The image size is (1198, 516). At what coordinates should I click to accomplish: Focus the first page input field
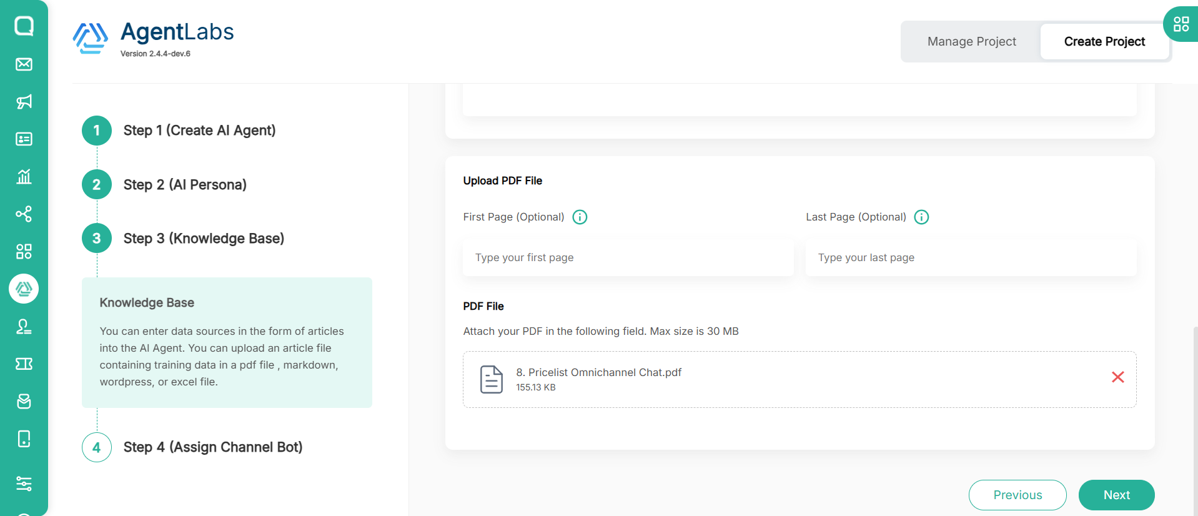point(628,257)
